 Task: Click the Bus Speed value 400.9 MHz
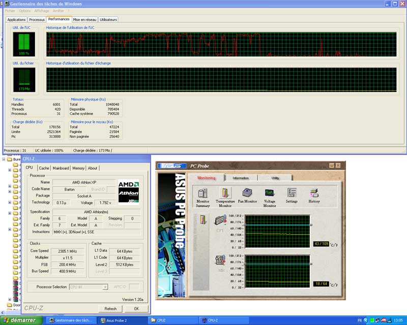pyautogui.click(x=68, y=271)
